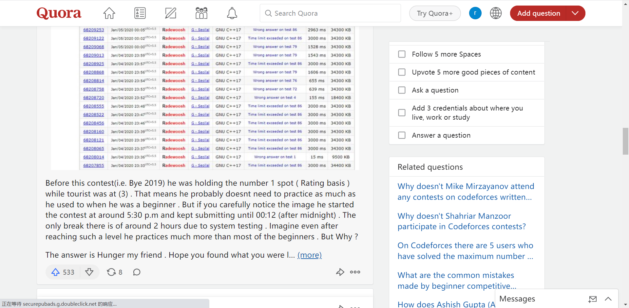Open the Spaces people icon
The width and height of the screenshot is (629, 308).
(201, 13)
